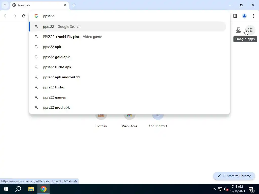Select the New Tab tab
Image resolution: width=259 pixels, height=194 pixels.
pos(39,5)
